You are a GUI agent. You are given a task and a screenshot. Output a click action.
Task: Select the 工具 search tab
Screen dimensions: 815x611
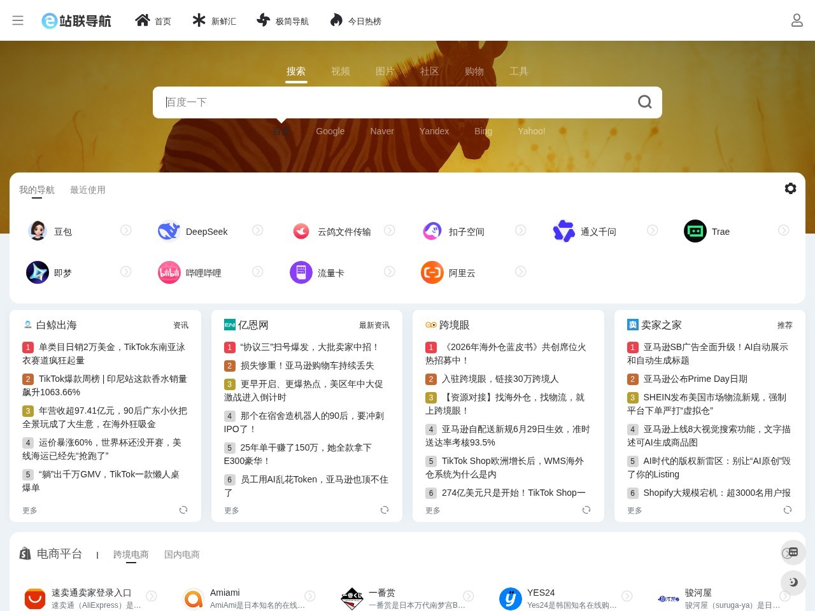519,71
